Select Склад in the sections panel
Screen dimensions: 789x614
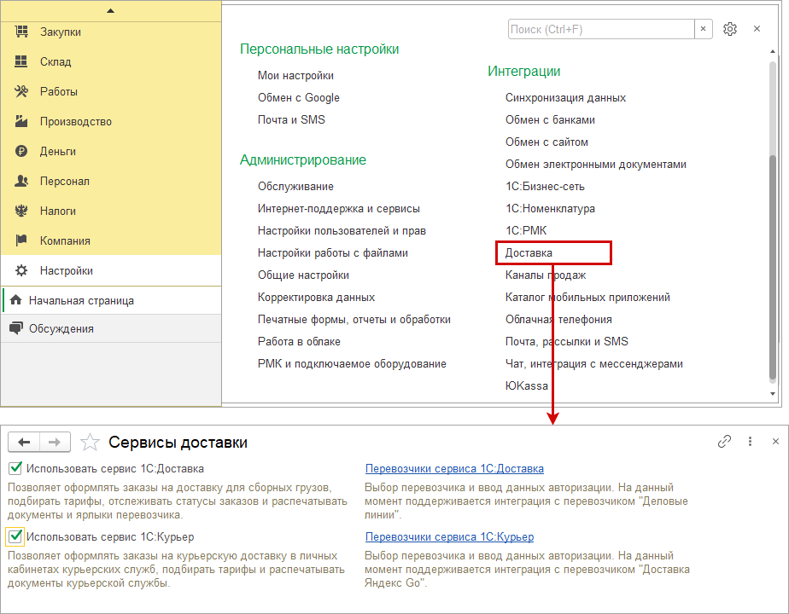coord(56,61)
